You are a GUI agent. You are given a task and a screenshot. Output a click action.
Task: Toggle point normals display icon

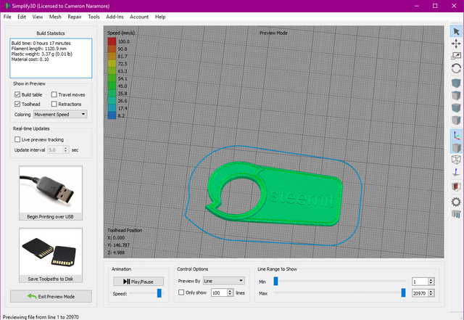pos(456,172)
